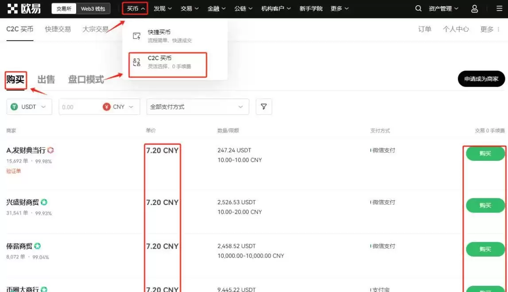Open search with the magnifier icon

coord(418,8)
